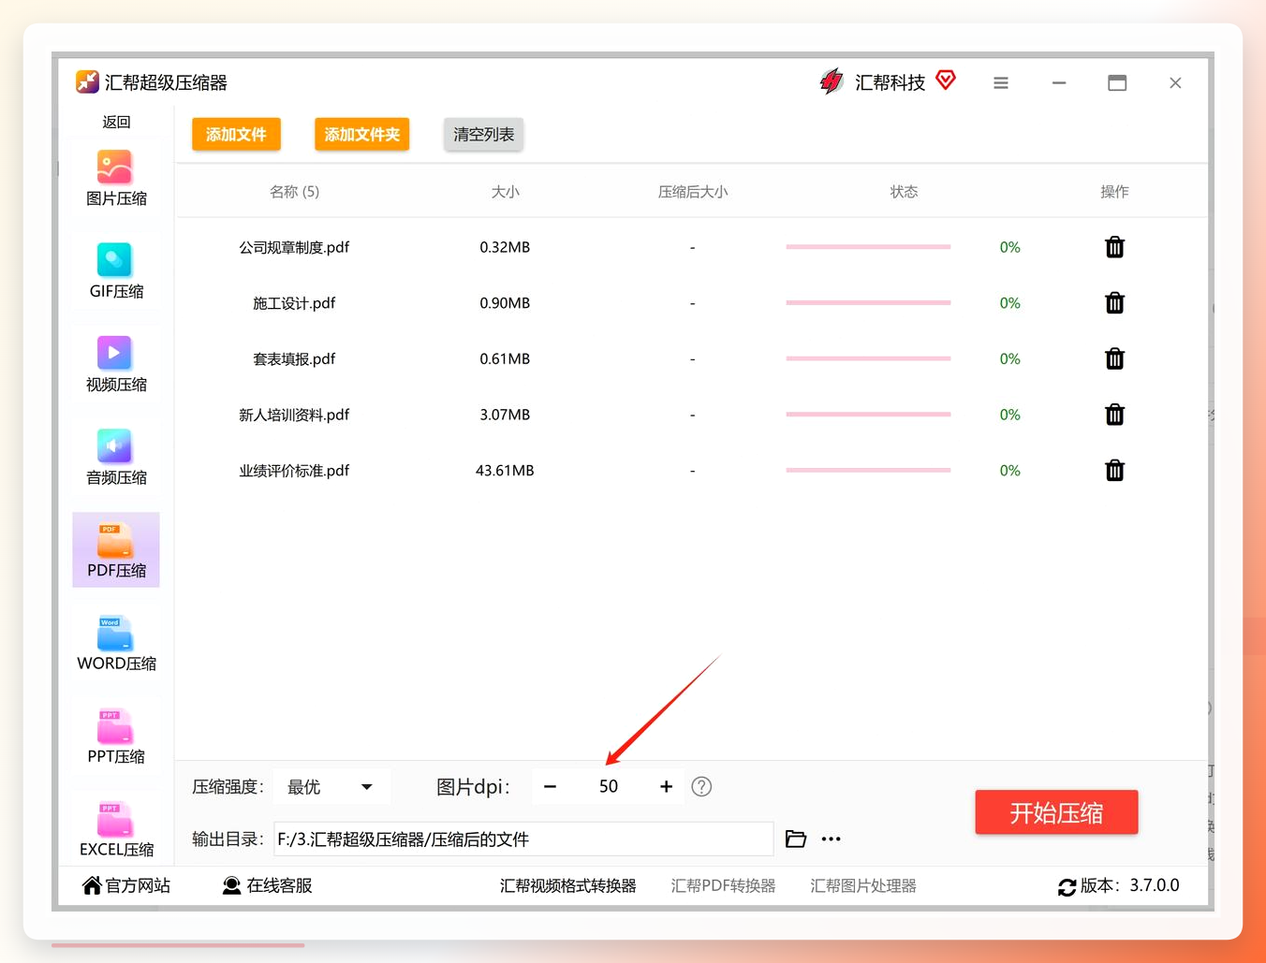This screenshot has height=963, width=1266.
Task: Click the 43.61MB size cell
Action: 505,471
